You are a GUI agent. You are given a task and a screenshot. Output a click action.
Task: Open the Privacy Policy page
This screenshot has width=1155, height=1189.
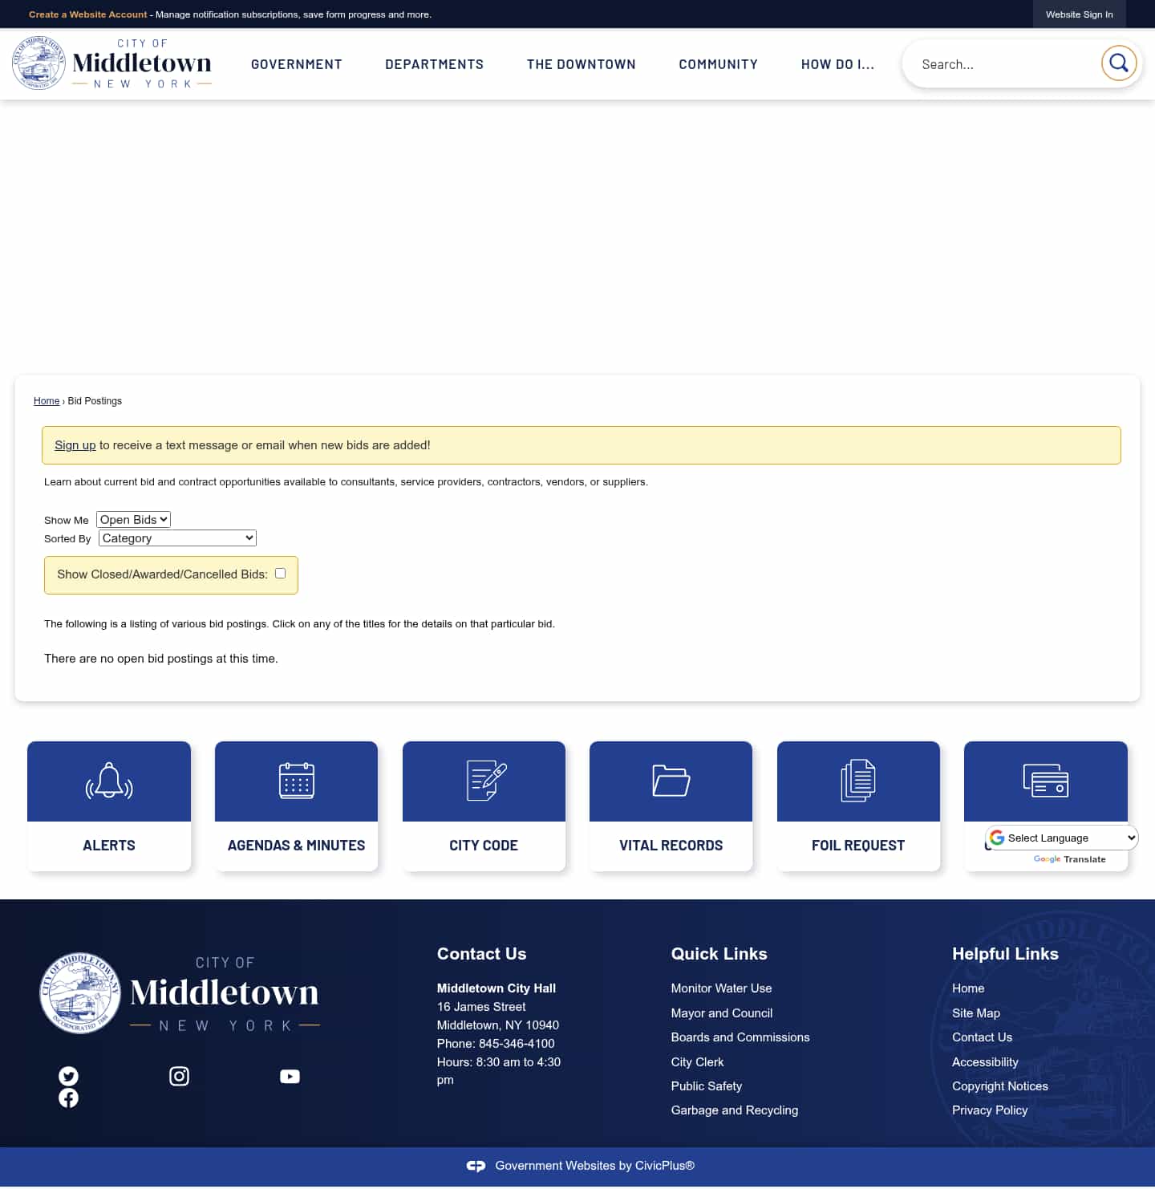[990, 1110]
